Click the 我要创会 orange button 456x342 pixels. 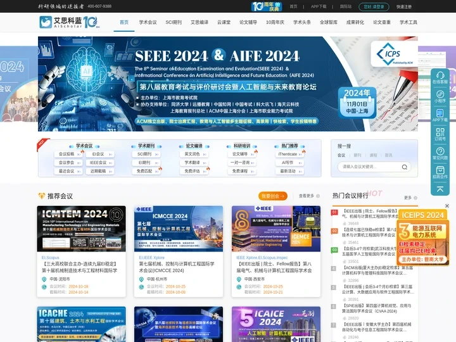[x=273, y=196]
